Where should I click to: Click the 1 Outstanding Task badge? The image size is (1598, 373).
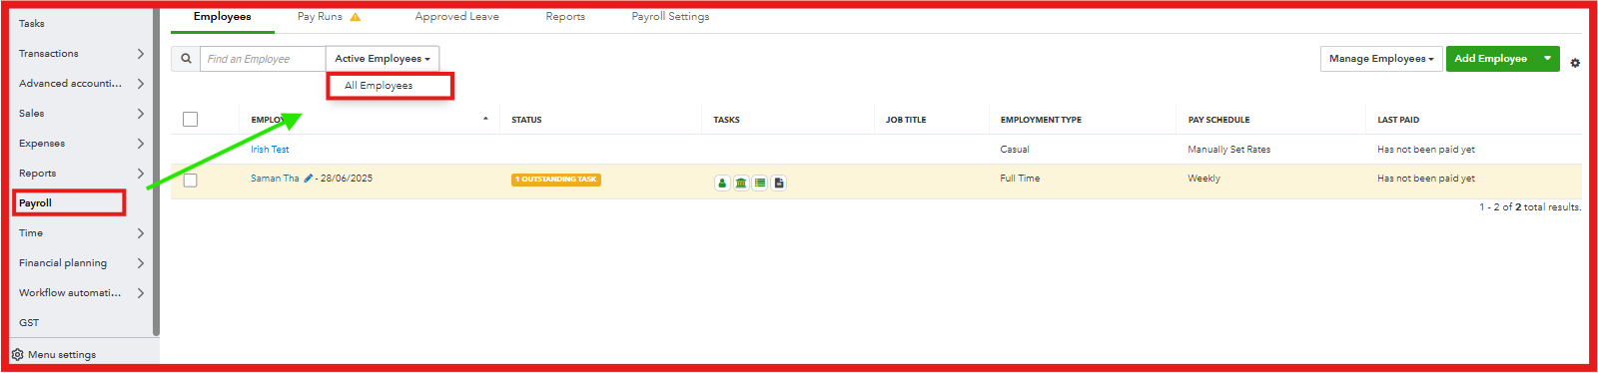click(x=556, y=180)
